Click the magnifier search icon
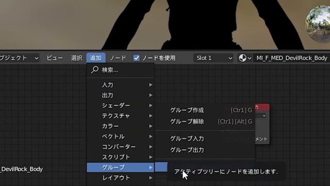The image size is (330, 186). coord(94,70)
